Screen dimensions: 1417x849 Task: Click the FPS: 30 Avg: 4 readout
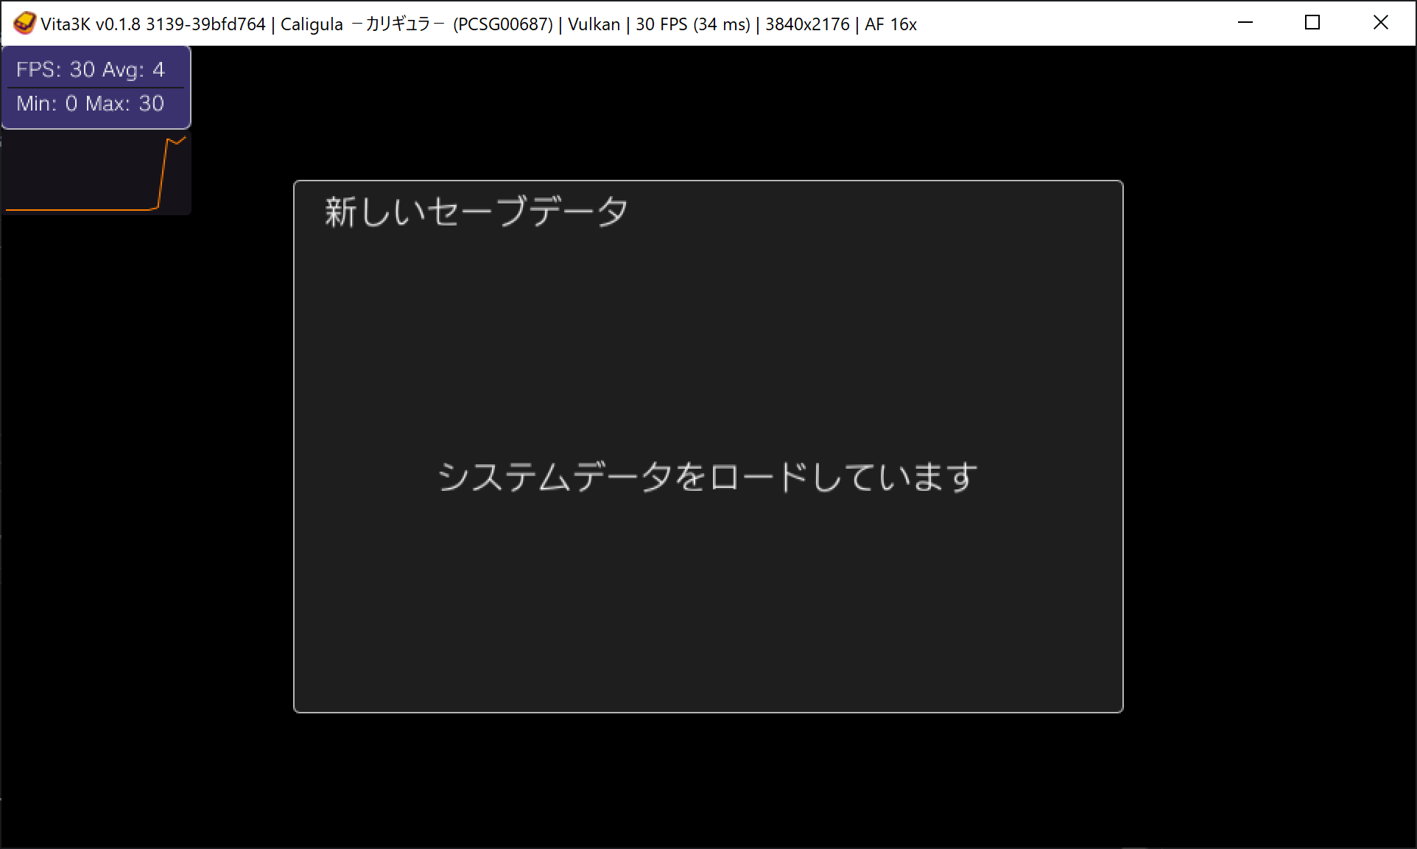click(91, 69)
